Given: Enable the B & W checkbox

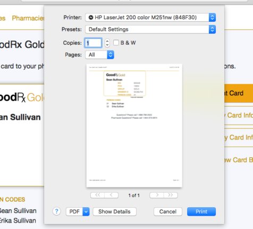Looking at the screenshot, I should coord(116,43).
